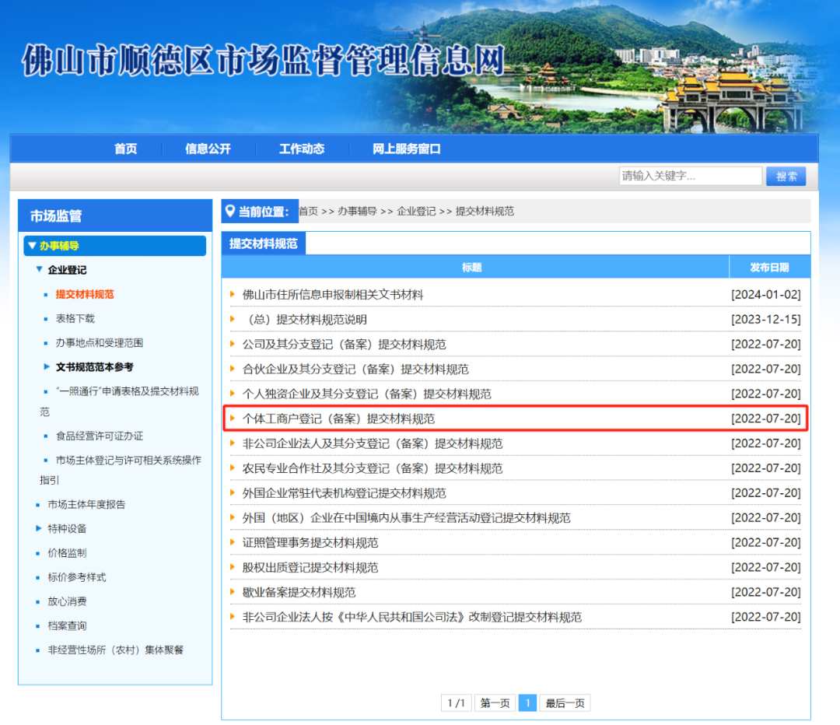Image resolution: width=840 pixels, height=725 pixels.
Task: Click the orange arrow beside 股权出质登记提交材料规范
Action: (233, 566)
